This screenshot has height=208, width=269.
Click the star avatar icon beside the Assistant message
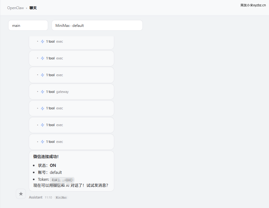click(x=21, y=194)
